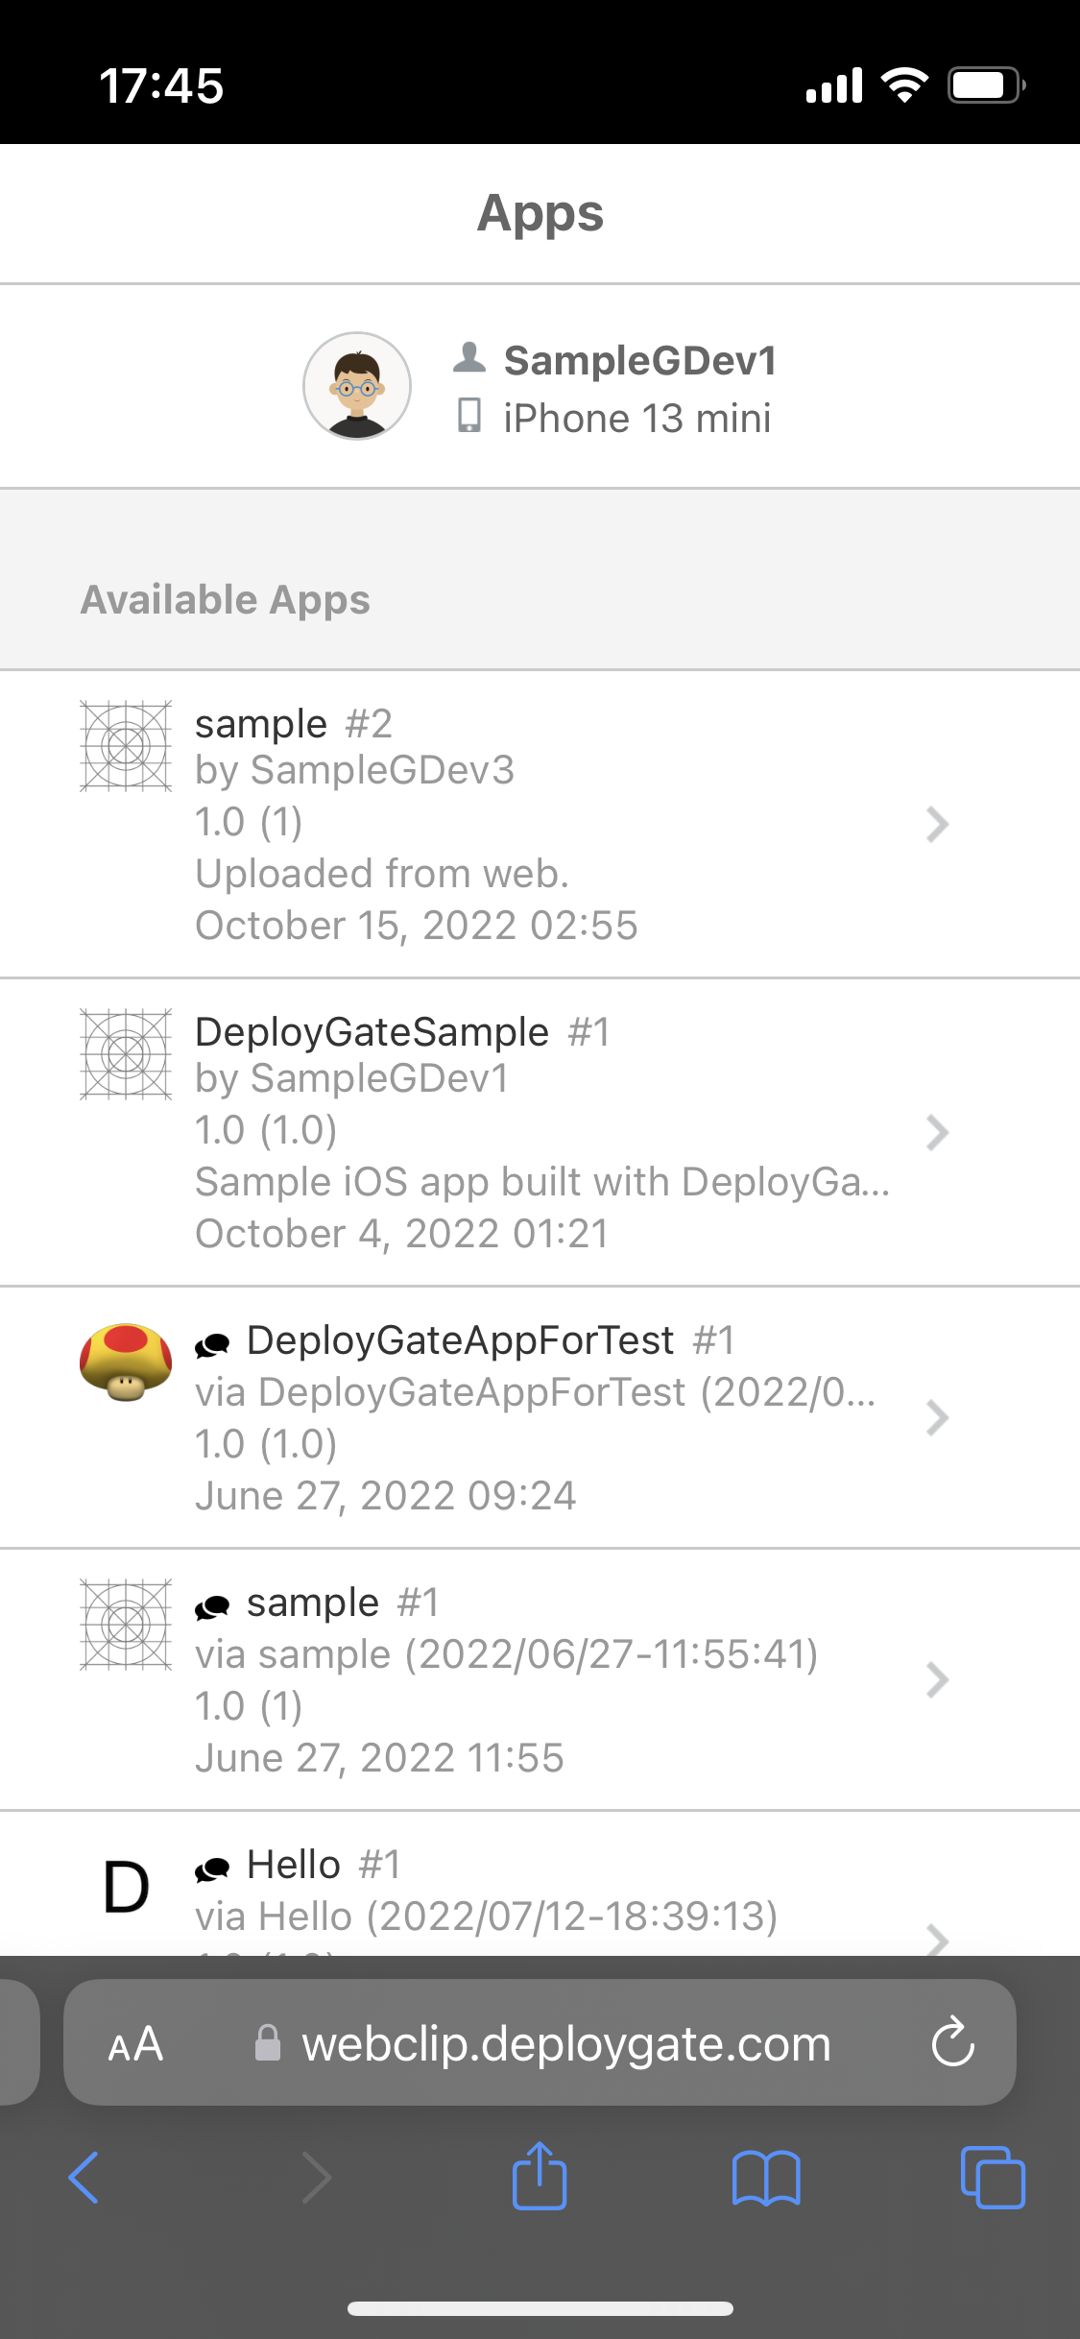Tap date 'October 15, 2022 02:55'
1080x2339 pixels.
coord(417,926)
